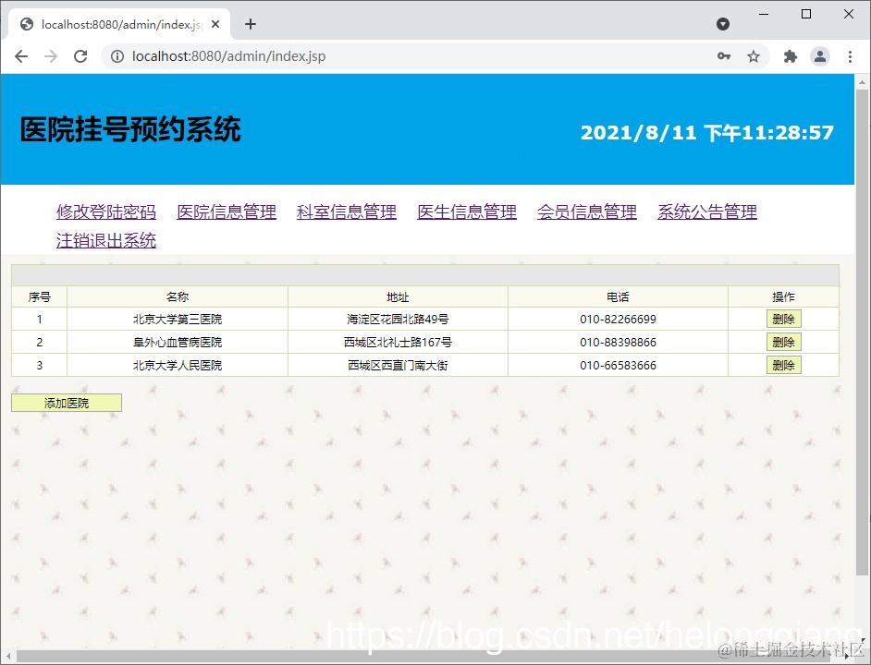Click the horizontal scrollbar left arrow
The image size is (871, 665).
click(x=7, y=656)
